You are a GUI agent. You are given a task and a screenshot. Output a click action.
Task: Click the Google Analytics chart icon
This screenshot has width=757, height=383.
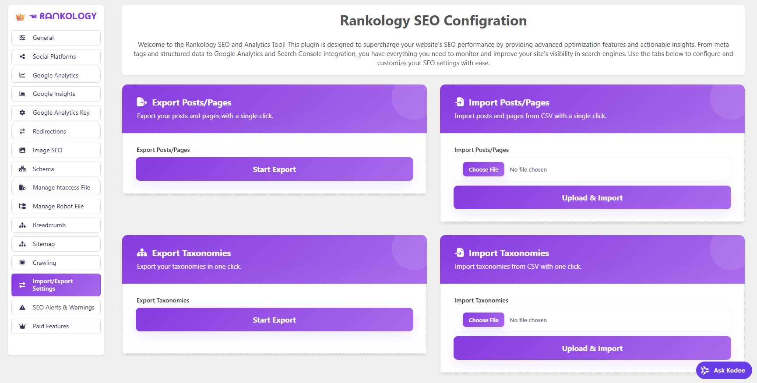tap(22, 75)
